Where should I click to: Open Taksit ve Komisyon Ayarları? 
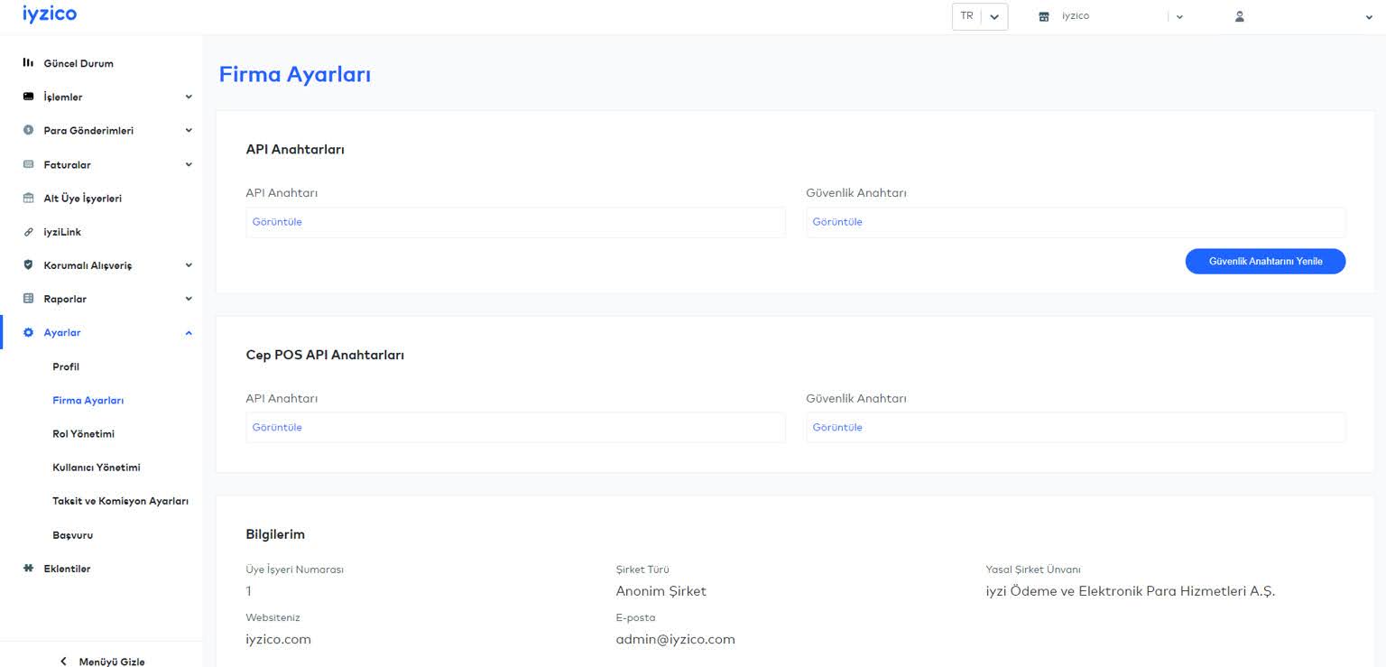coord(121,501)
